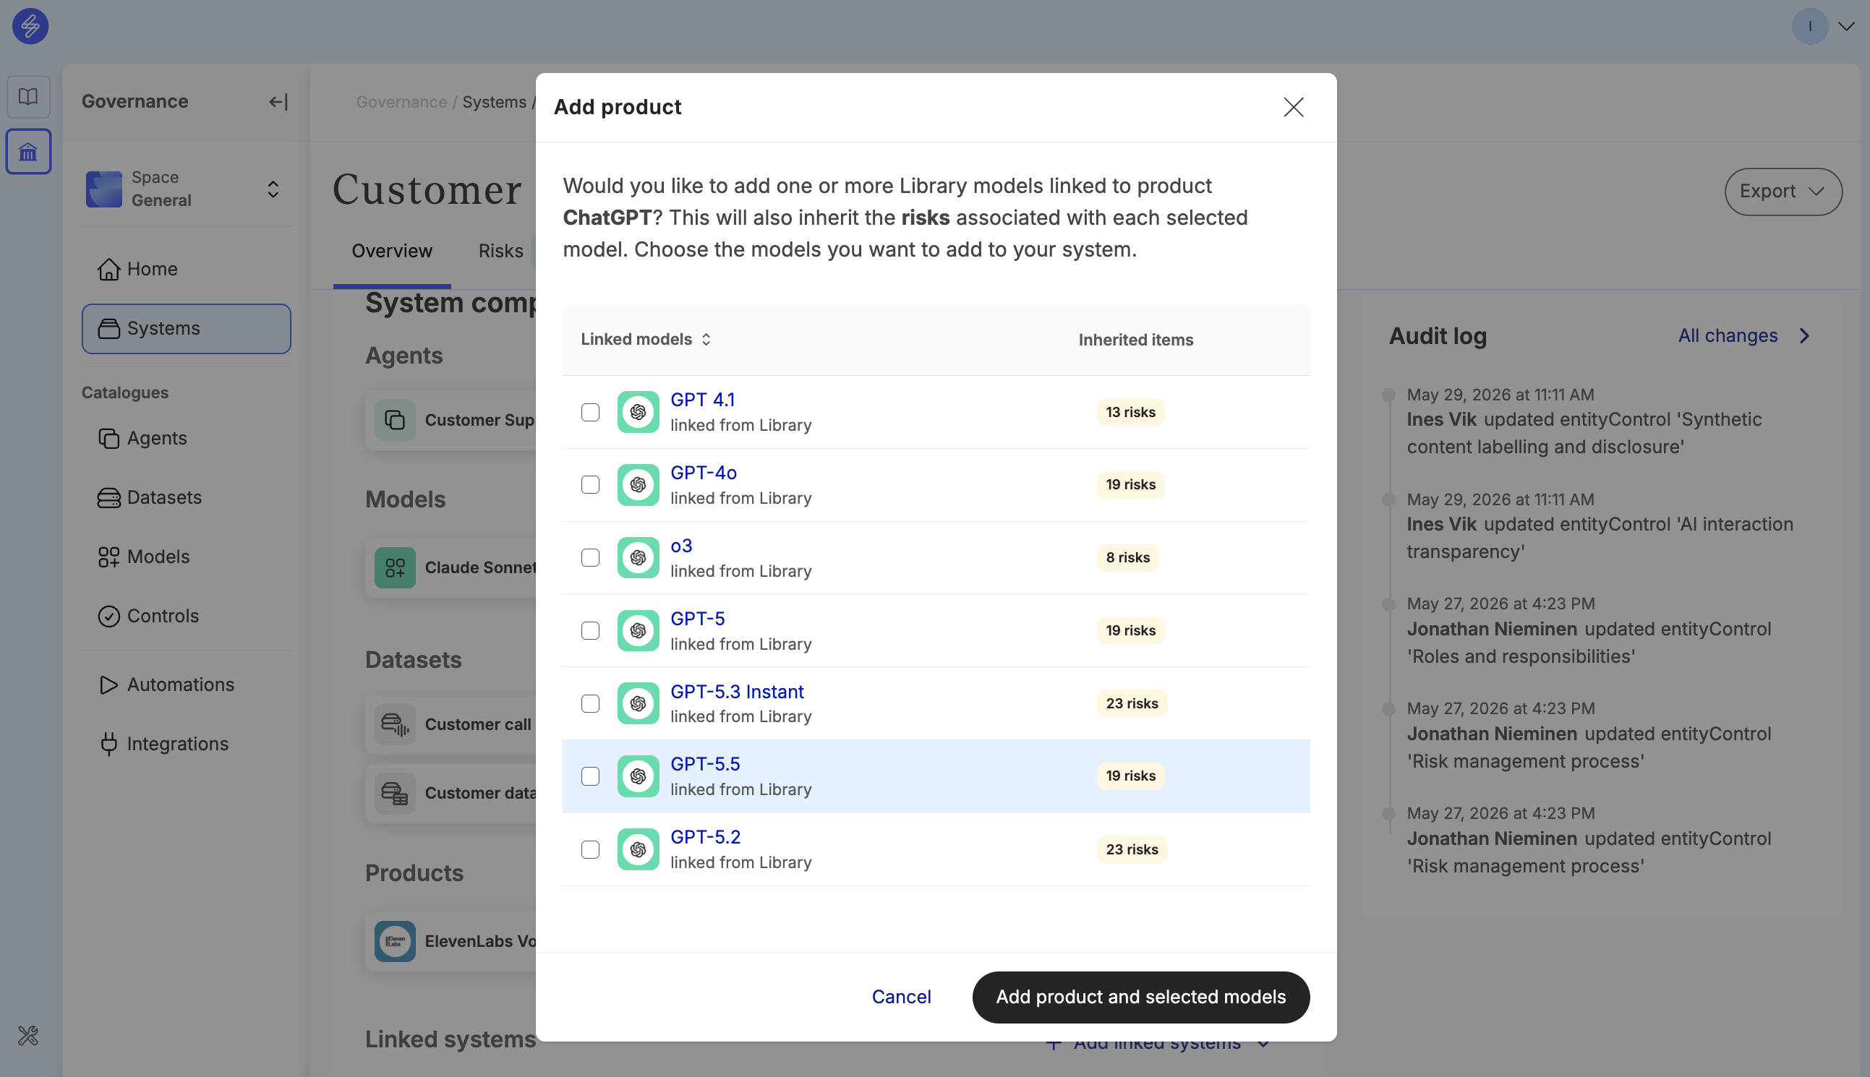Viewport: 1870px width, 1077px height.
Task: Tick the GPT 4.1 checkbox
Action: click(x=590, y=412)
